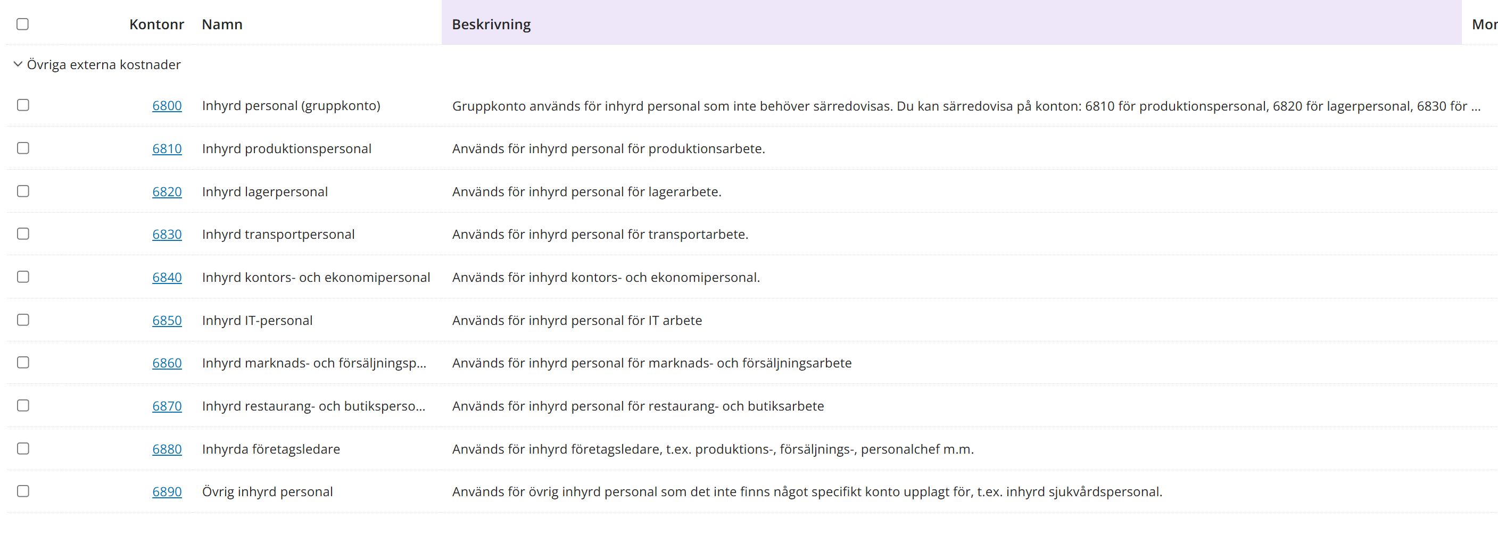Open account link 6860
1498x543 pixels.
[x=167, y=363]
